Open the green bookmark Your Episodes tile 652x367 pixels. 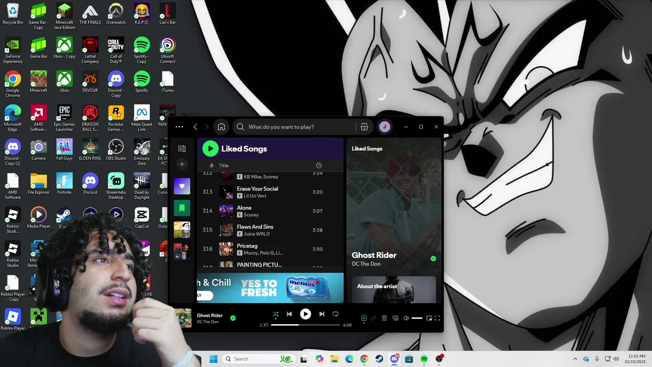(182, 208)
